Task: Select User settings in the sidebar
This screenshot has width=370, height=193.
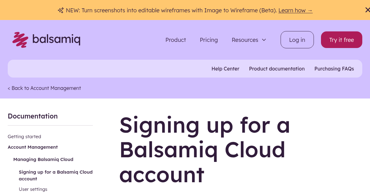Action: click(33, 189)
